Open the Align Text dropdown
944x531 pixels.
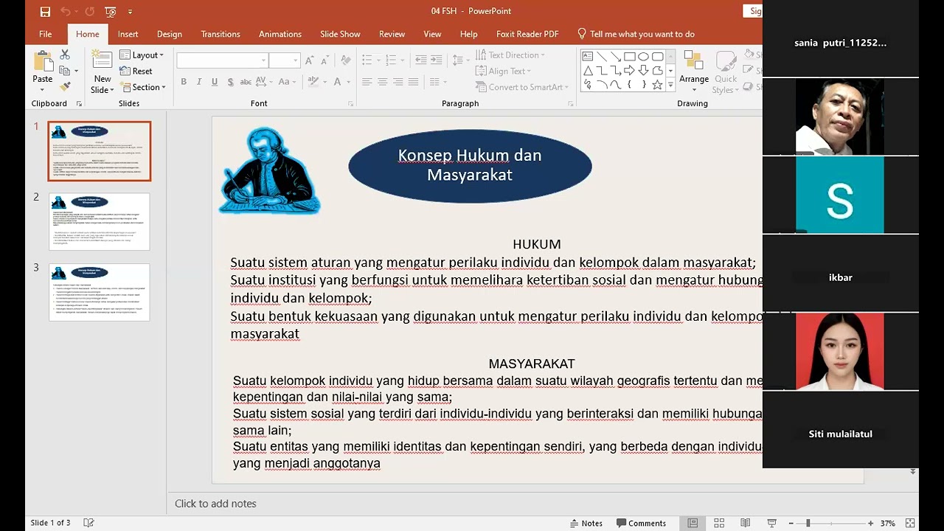coord(504,71)
